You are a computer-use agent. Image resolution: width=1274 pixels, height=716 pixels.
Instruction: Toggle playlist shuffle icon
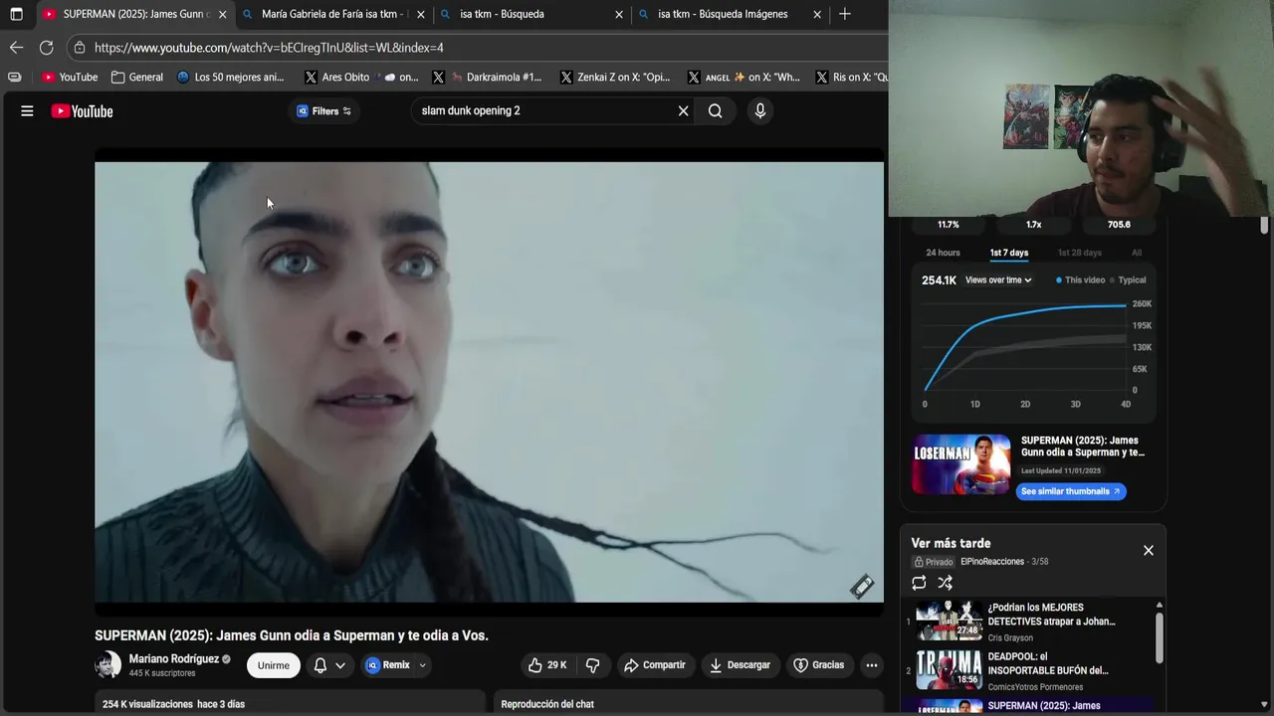click(x=945, y=583)
